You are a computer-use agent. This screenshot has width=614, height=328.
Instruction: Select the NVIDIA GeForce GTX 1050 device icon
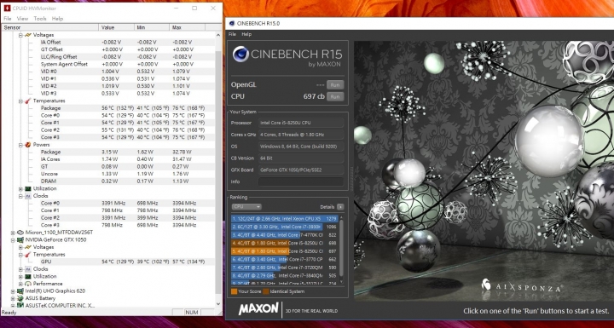(x=20, y=240)
